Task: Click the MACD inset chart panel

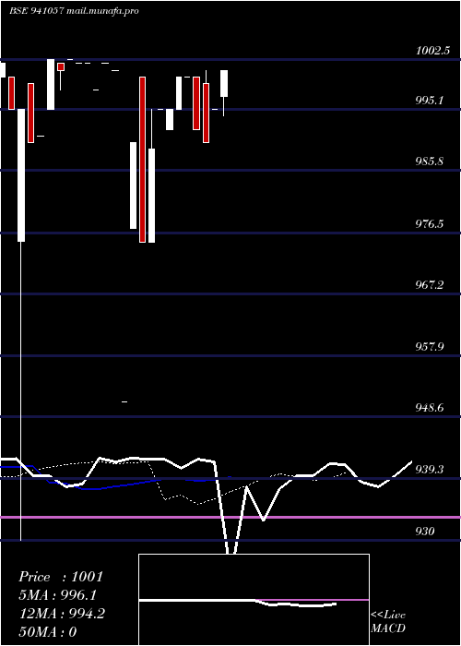Action: pos(254,600)
